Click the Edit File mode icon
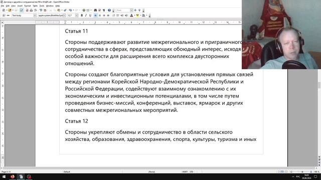The width and height of the screenshot is (321, 180). coord(22,10)
